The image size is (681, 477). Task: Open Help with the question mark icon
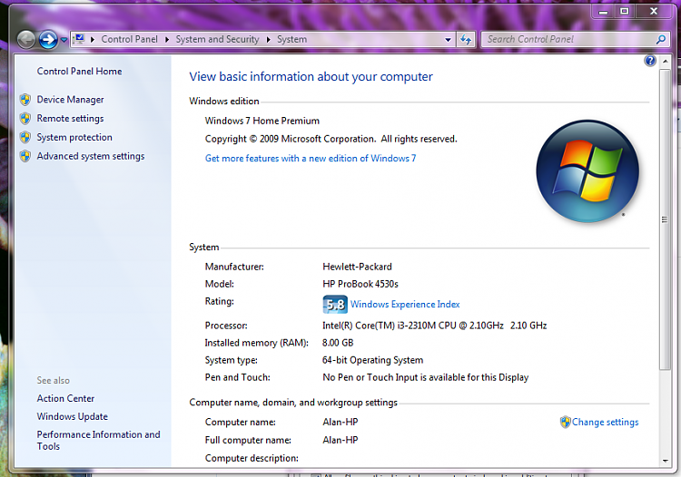[x=650, y=61]
